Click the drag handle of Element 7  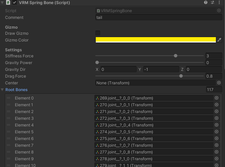click(x=8, y=145)
